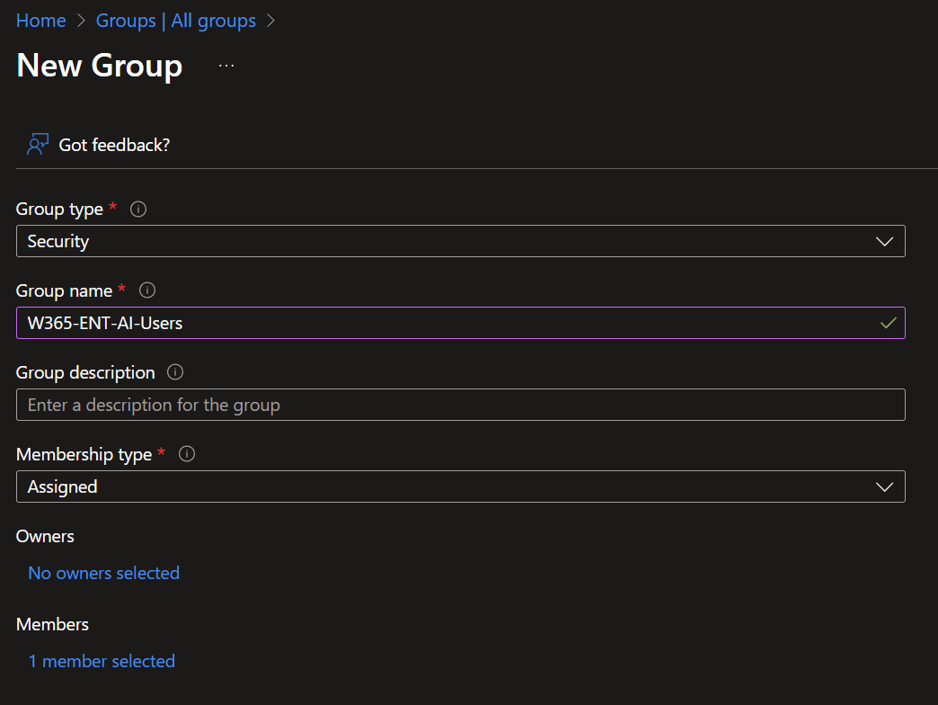Click the Group name info icon
The image size is (938, 705).
click(x=148, y=290)
